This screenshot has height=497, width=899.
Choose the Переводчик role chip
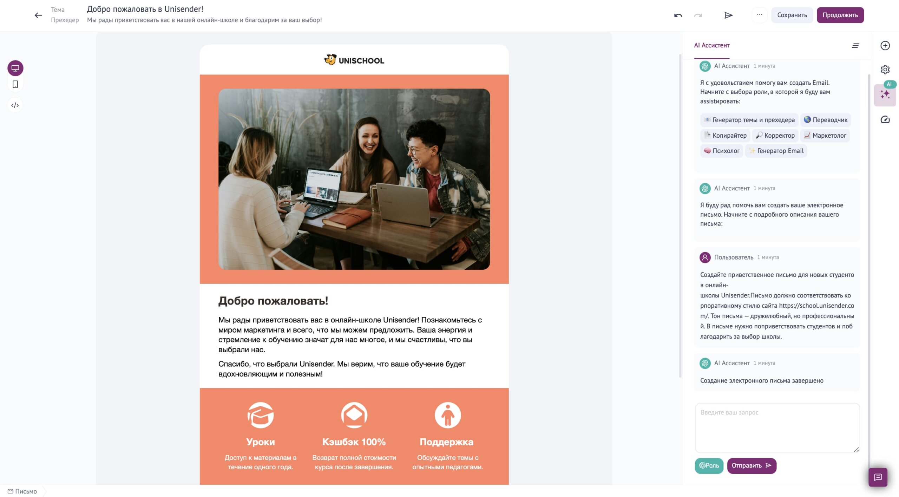[825, 120]
